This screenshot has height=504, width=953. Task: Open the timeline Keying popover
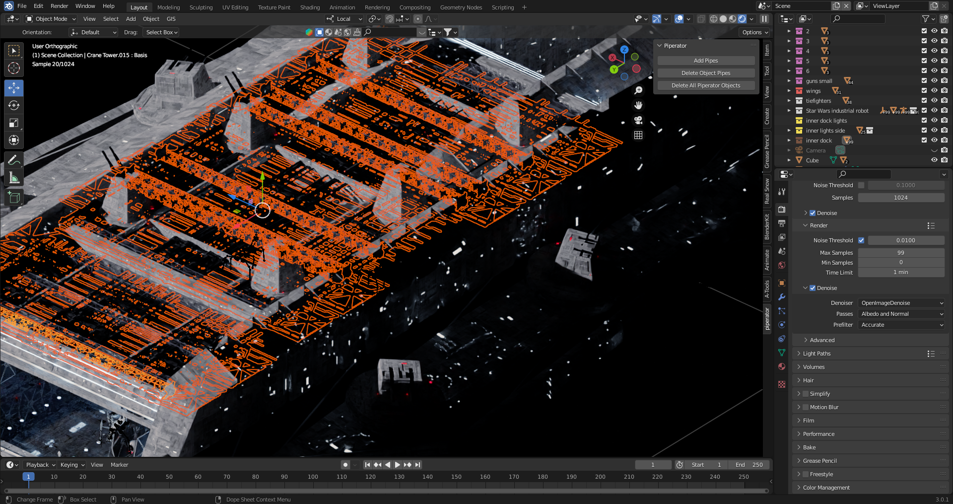pyautogui.click(x=72, y=465)
